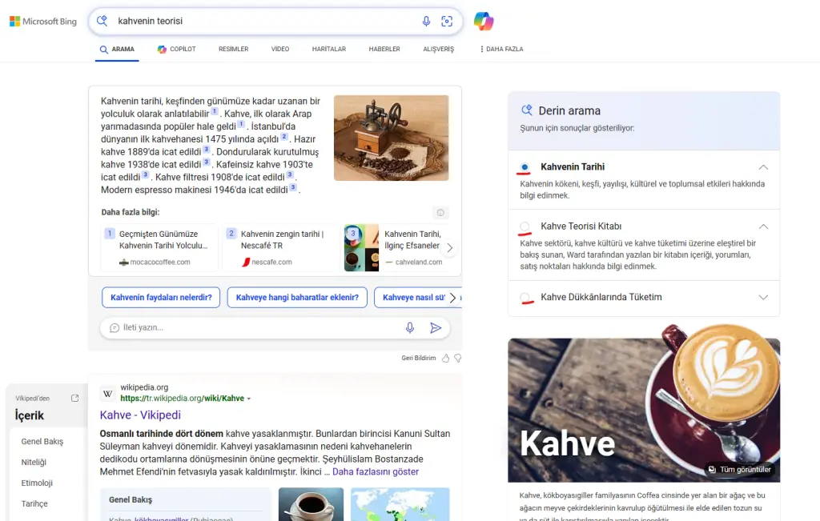Switch to ARAMA tab
Screen dimensions: 820x521
[117, 49]
